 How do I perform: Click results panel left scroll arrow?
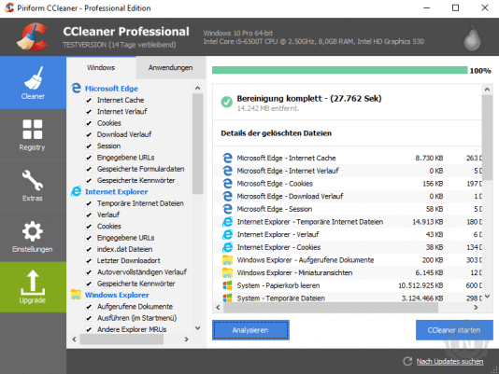[218, 307]
